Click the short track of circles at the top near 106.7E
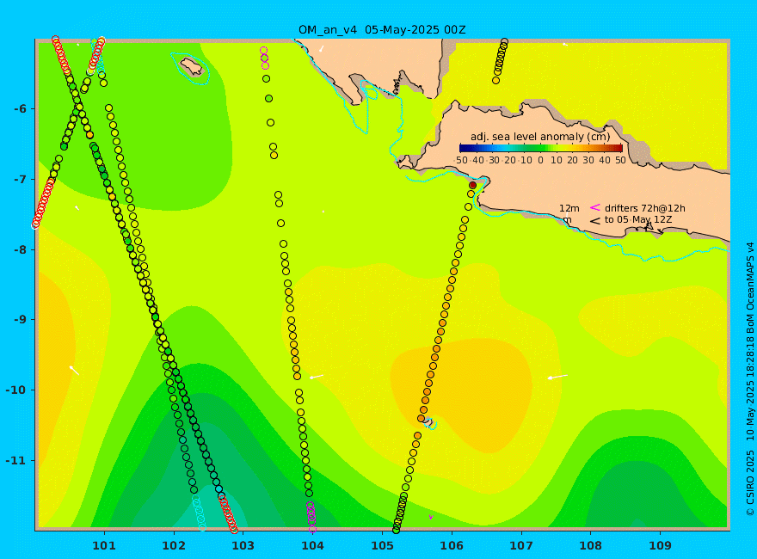The image size is (757, 559). 500,61
